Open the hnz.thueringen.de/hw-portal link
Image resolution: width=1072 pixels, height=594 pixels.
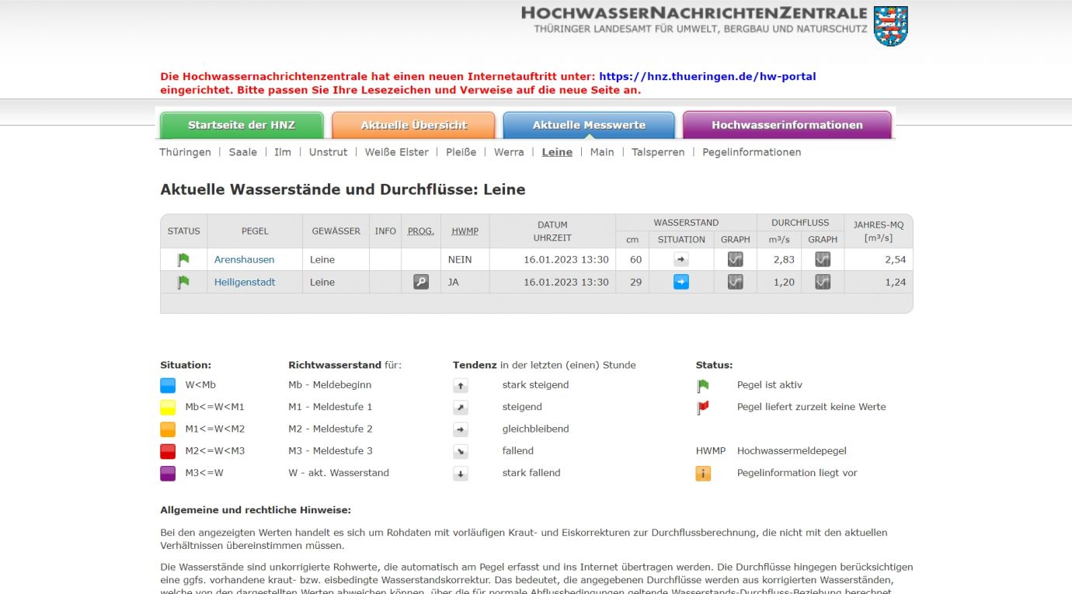click(708, 77)
